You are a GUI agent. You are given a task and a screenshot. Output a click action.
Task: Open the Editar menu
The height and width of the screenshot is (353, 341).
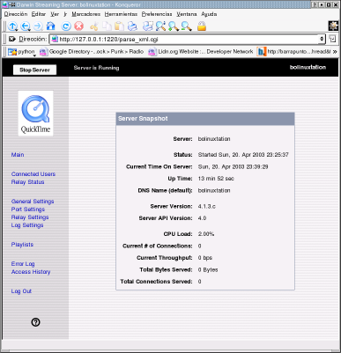point(39,14)
